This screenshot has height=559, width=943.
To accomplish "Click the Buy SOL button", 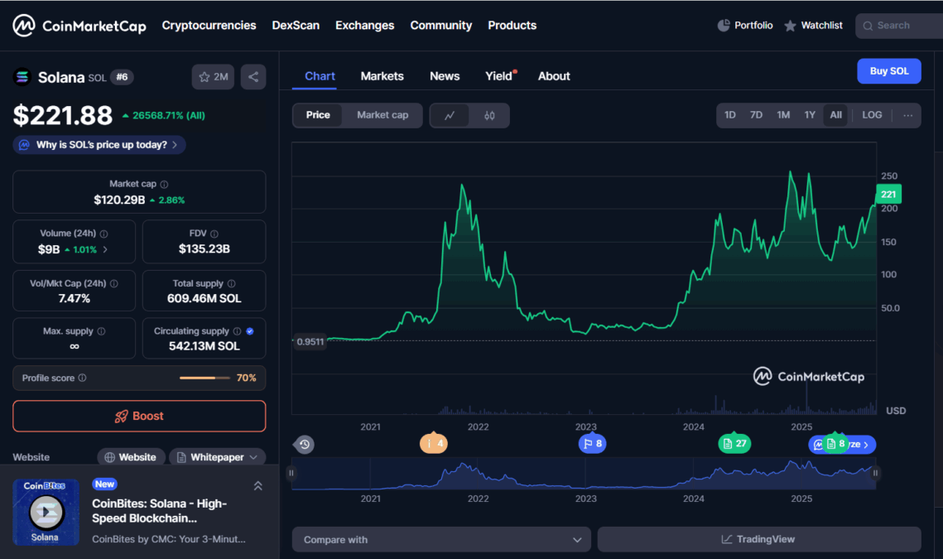I will (x=889, y=71).
